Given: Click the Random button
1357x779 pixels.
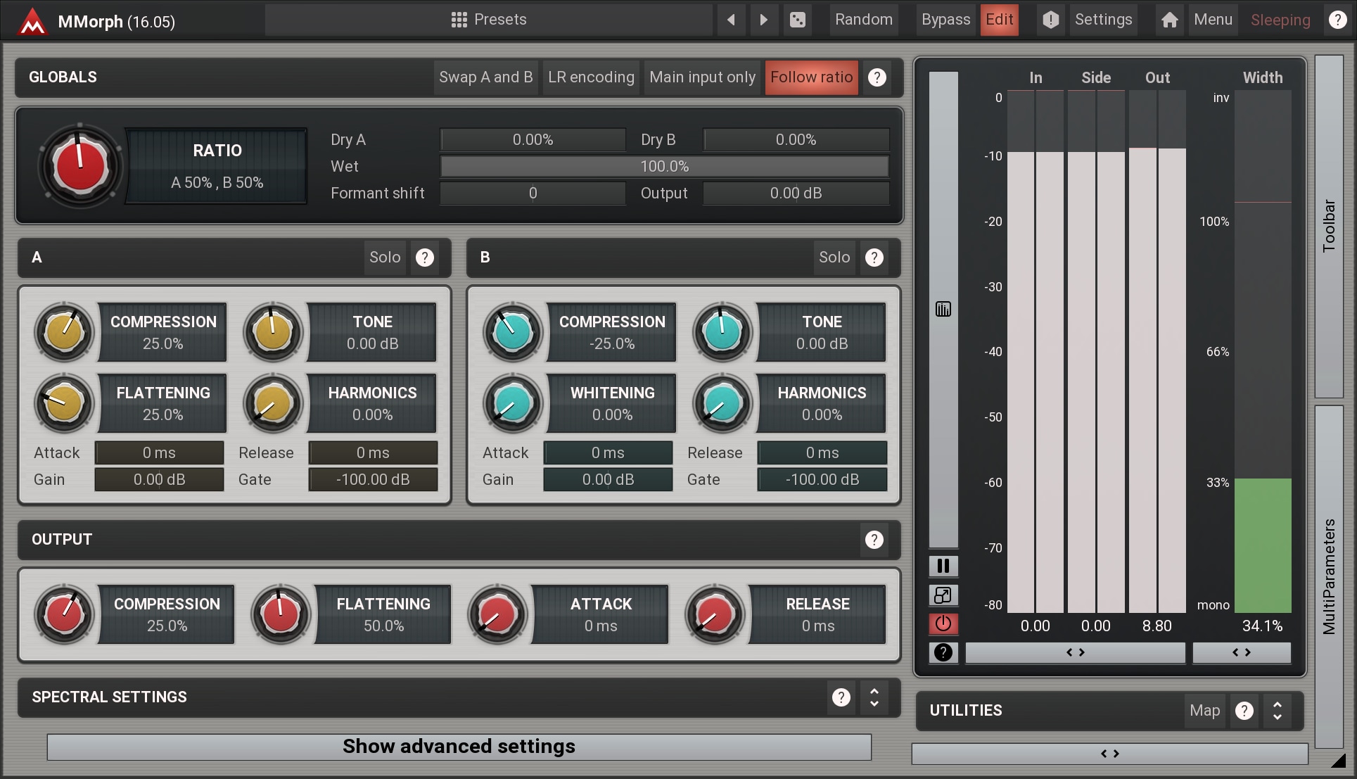Looking at the screenshot, I should tap(864, 20).
